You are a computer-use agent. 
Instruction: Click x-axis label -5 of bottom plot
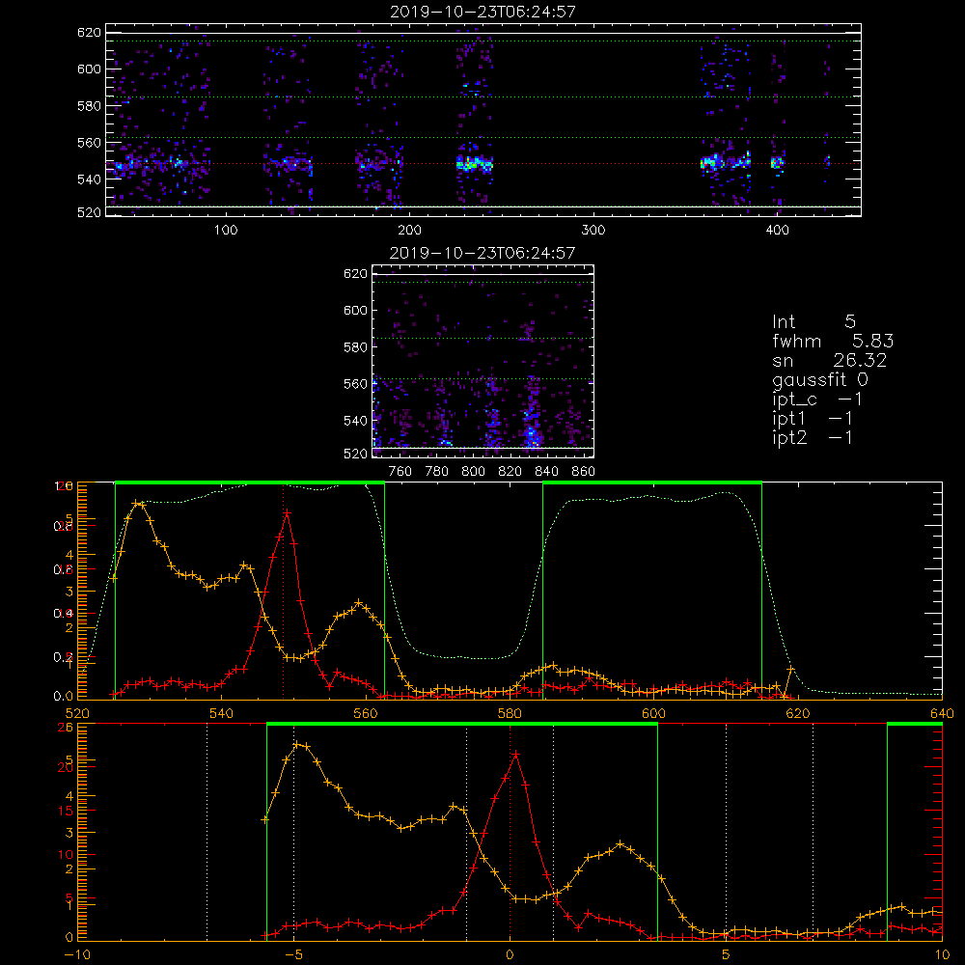pos(293,955)
